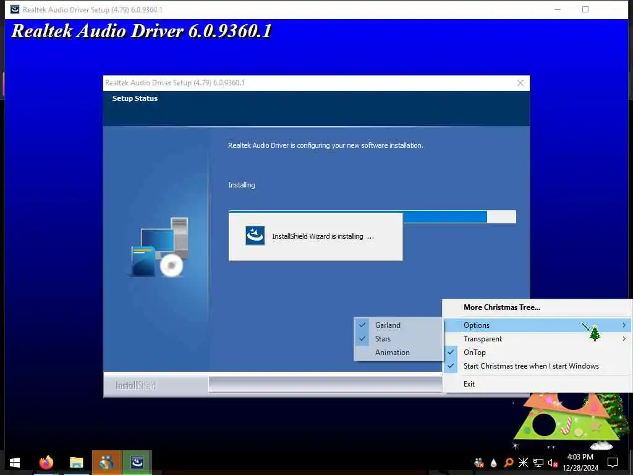Open the network tray icon
Image resolution: width=633 pixels, height=475 pixels.
pos(538,463)
